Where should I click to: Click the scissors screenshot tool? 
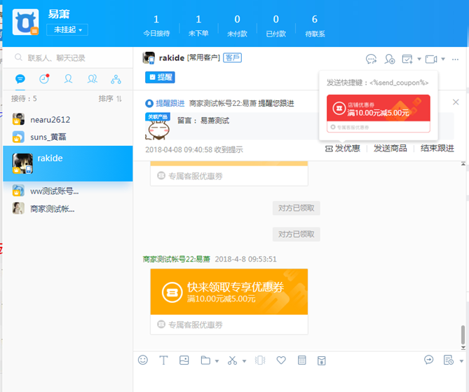point(233,360)
